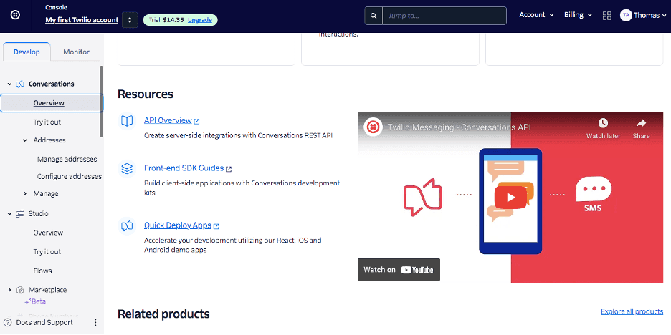Select Flows under Studio
The width and height of the screenshot is (671, 335).
42,271
